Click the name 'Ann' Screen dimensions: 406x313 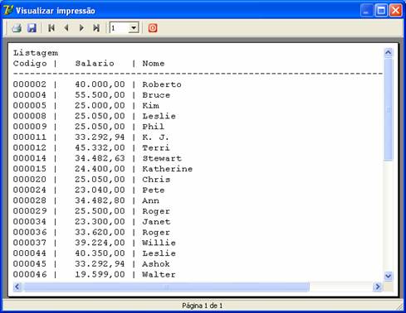(150, 200)
